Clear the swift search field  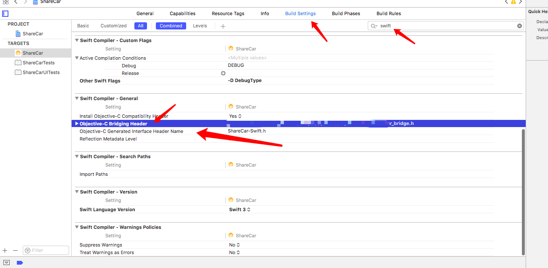coord(519,26)
